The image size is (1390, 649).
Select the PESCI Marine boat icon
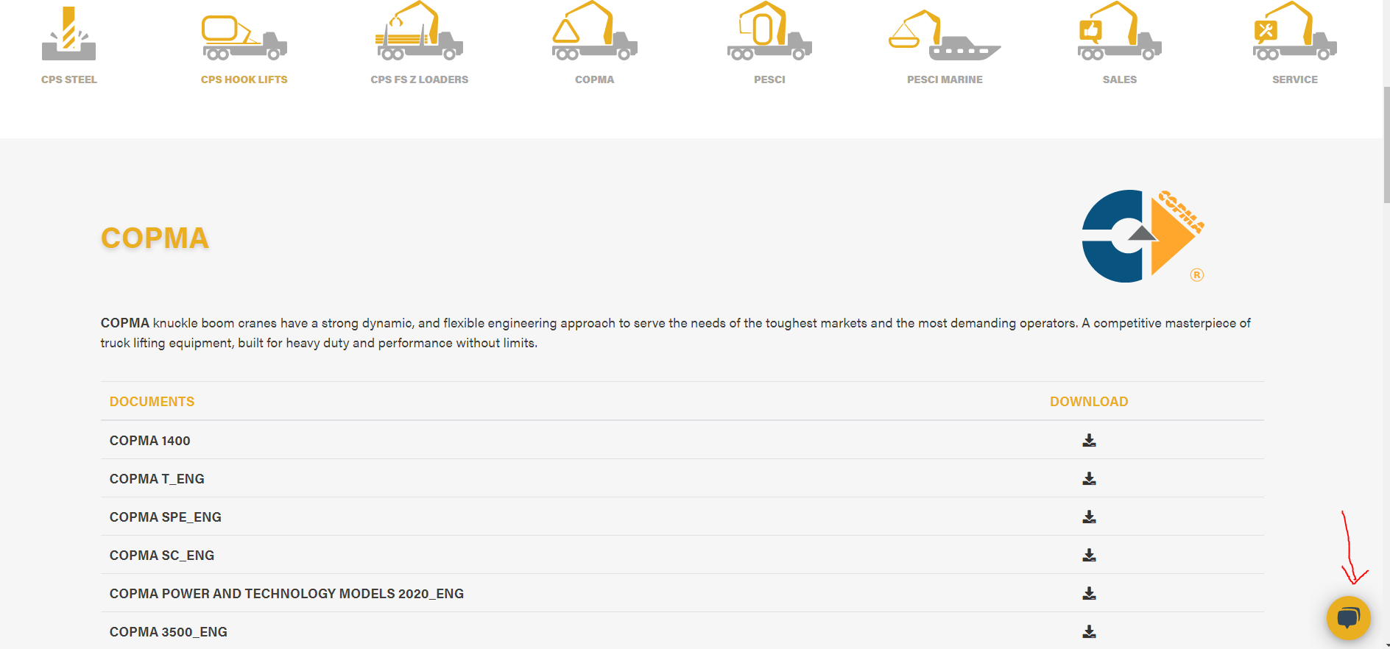pyautogui.click(x=945, y=35)
